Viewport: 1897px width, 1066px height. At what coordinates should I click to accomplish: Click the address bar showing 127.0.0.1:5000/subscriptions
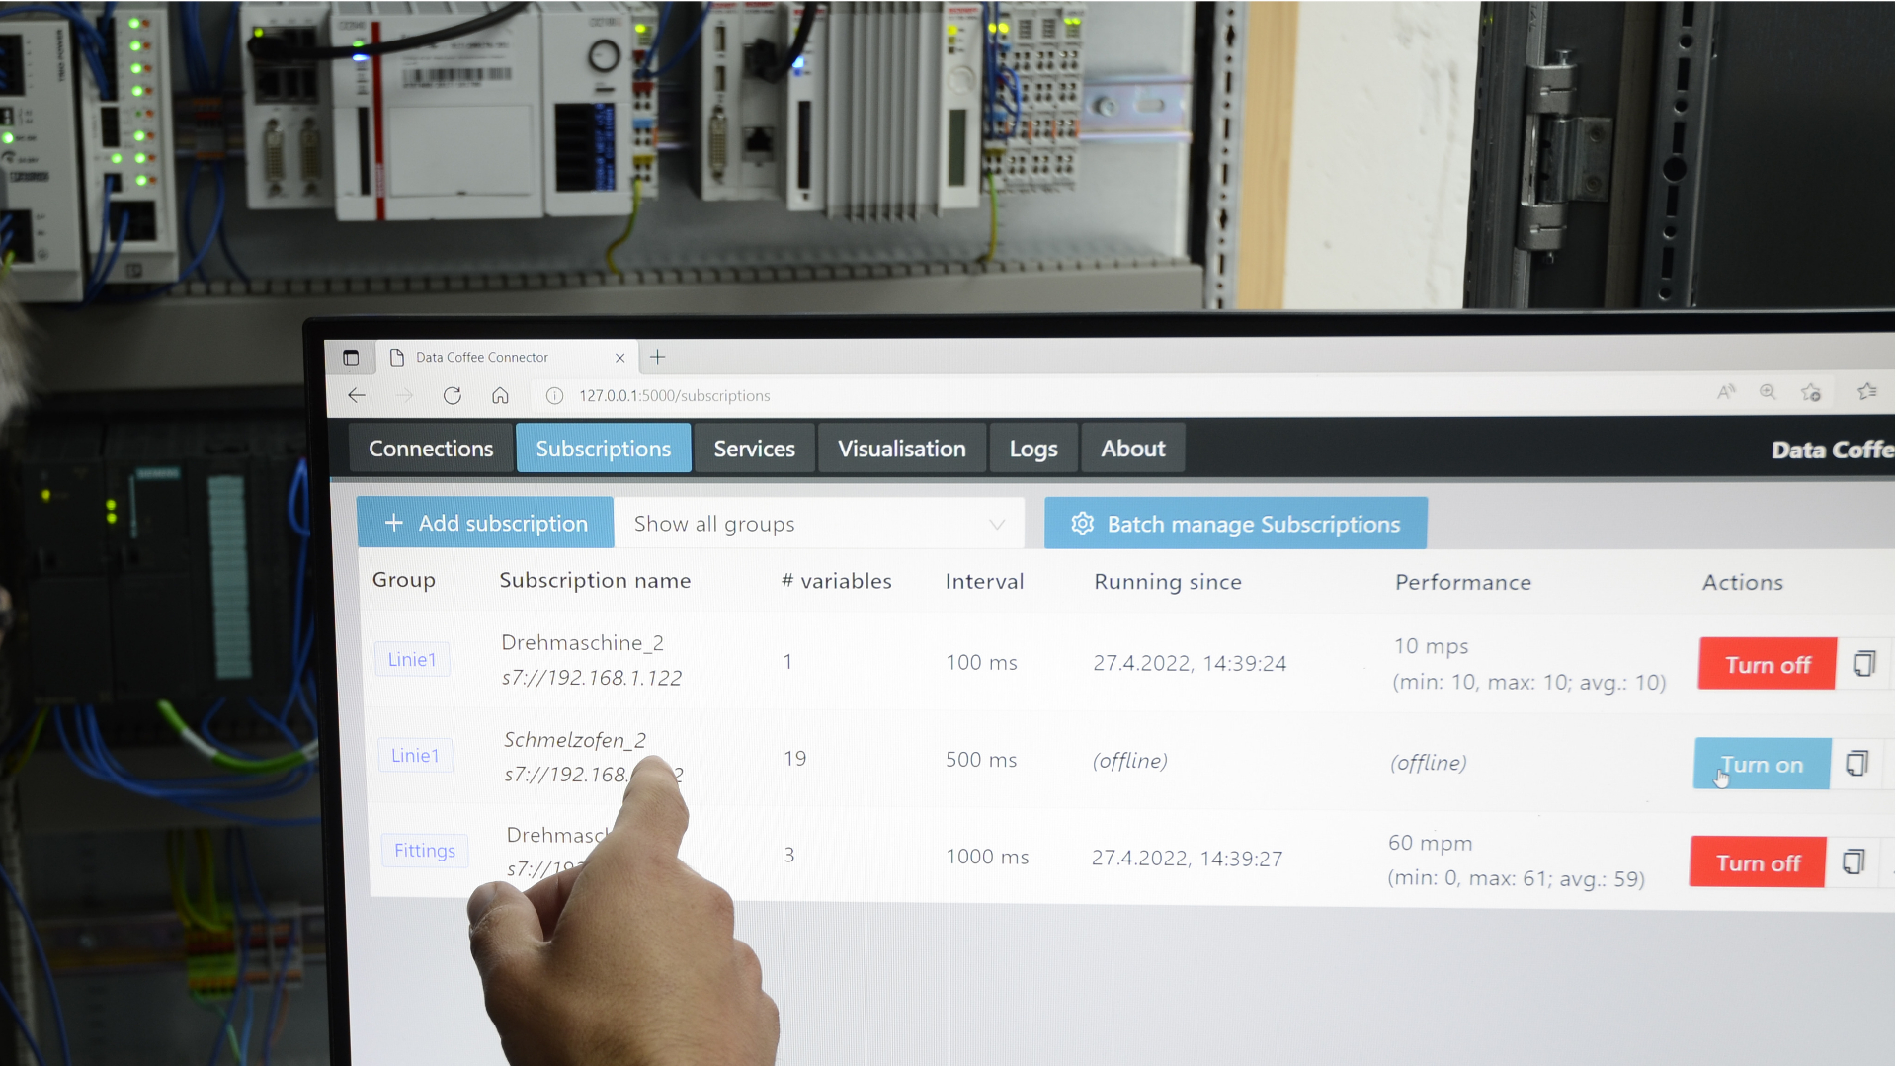[674, 395]
